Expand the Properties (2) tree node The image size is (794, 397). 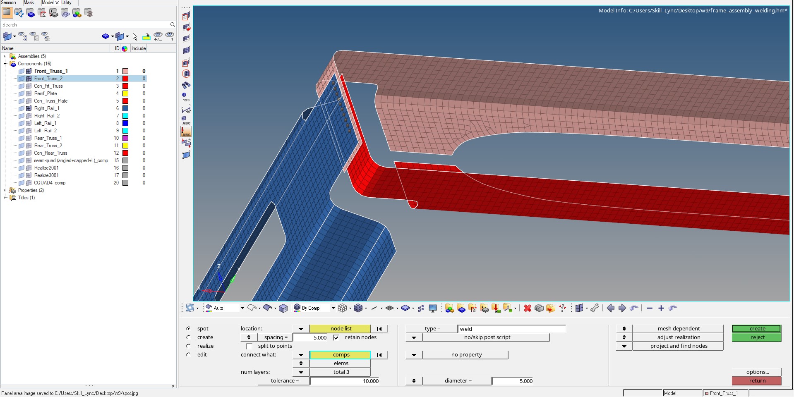[5, 190]
